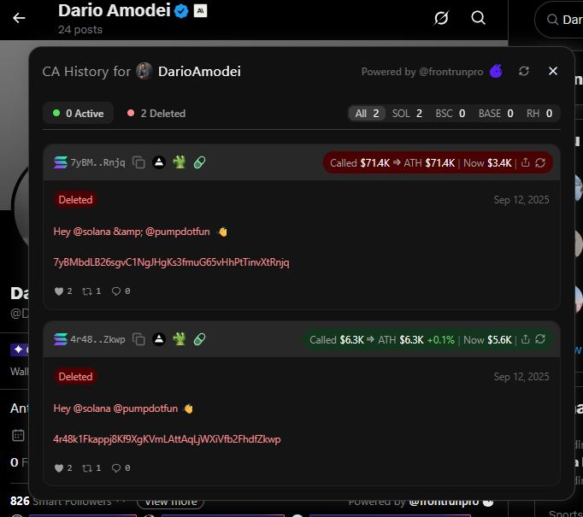The height and width of the screenshot is (517, 583).
Task: Click the search field at top right
Action: [559, 20]
